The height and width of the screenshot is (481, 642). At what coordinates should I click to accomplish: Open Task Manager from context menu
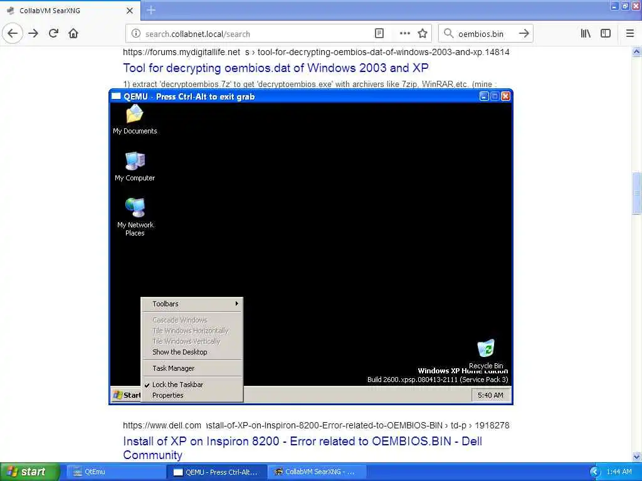pos(192,368)
